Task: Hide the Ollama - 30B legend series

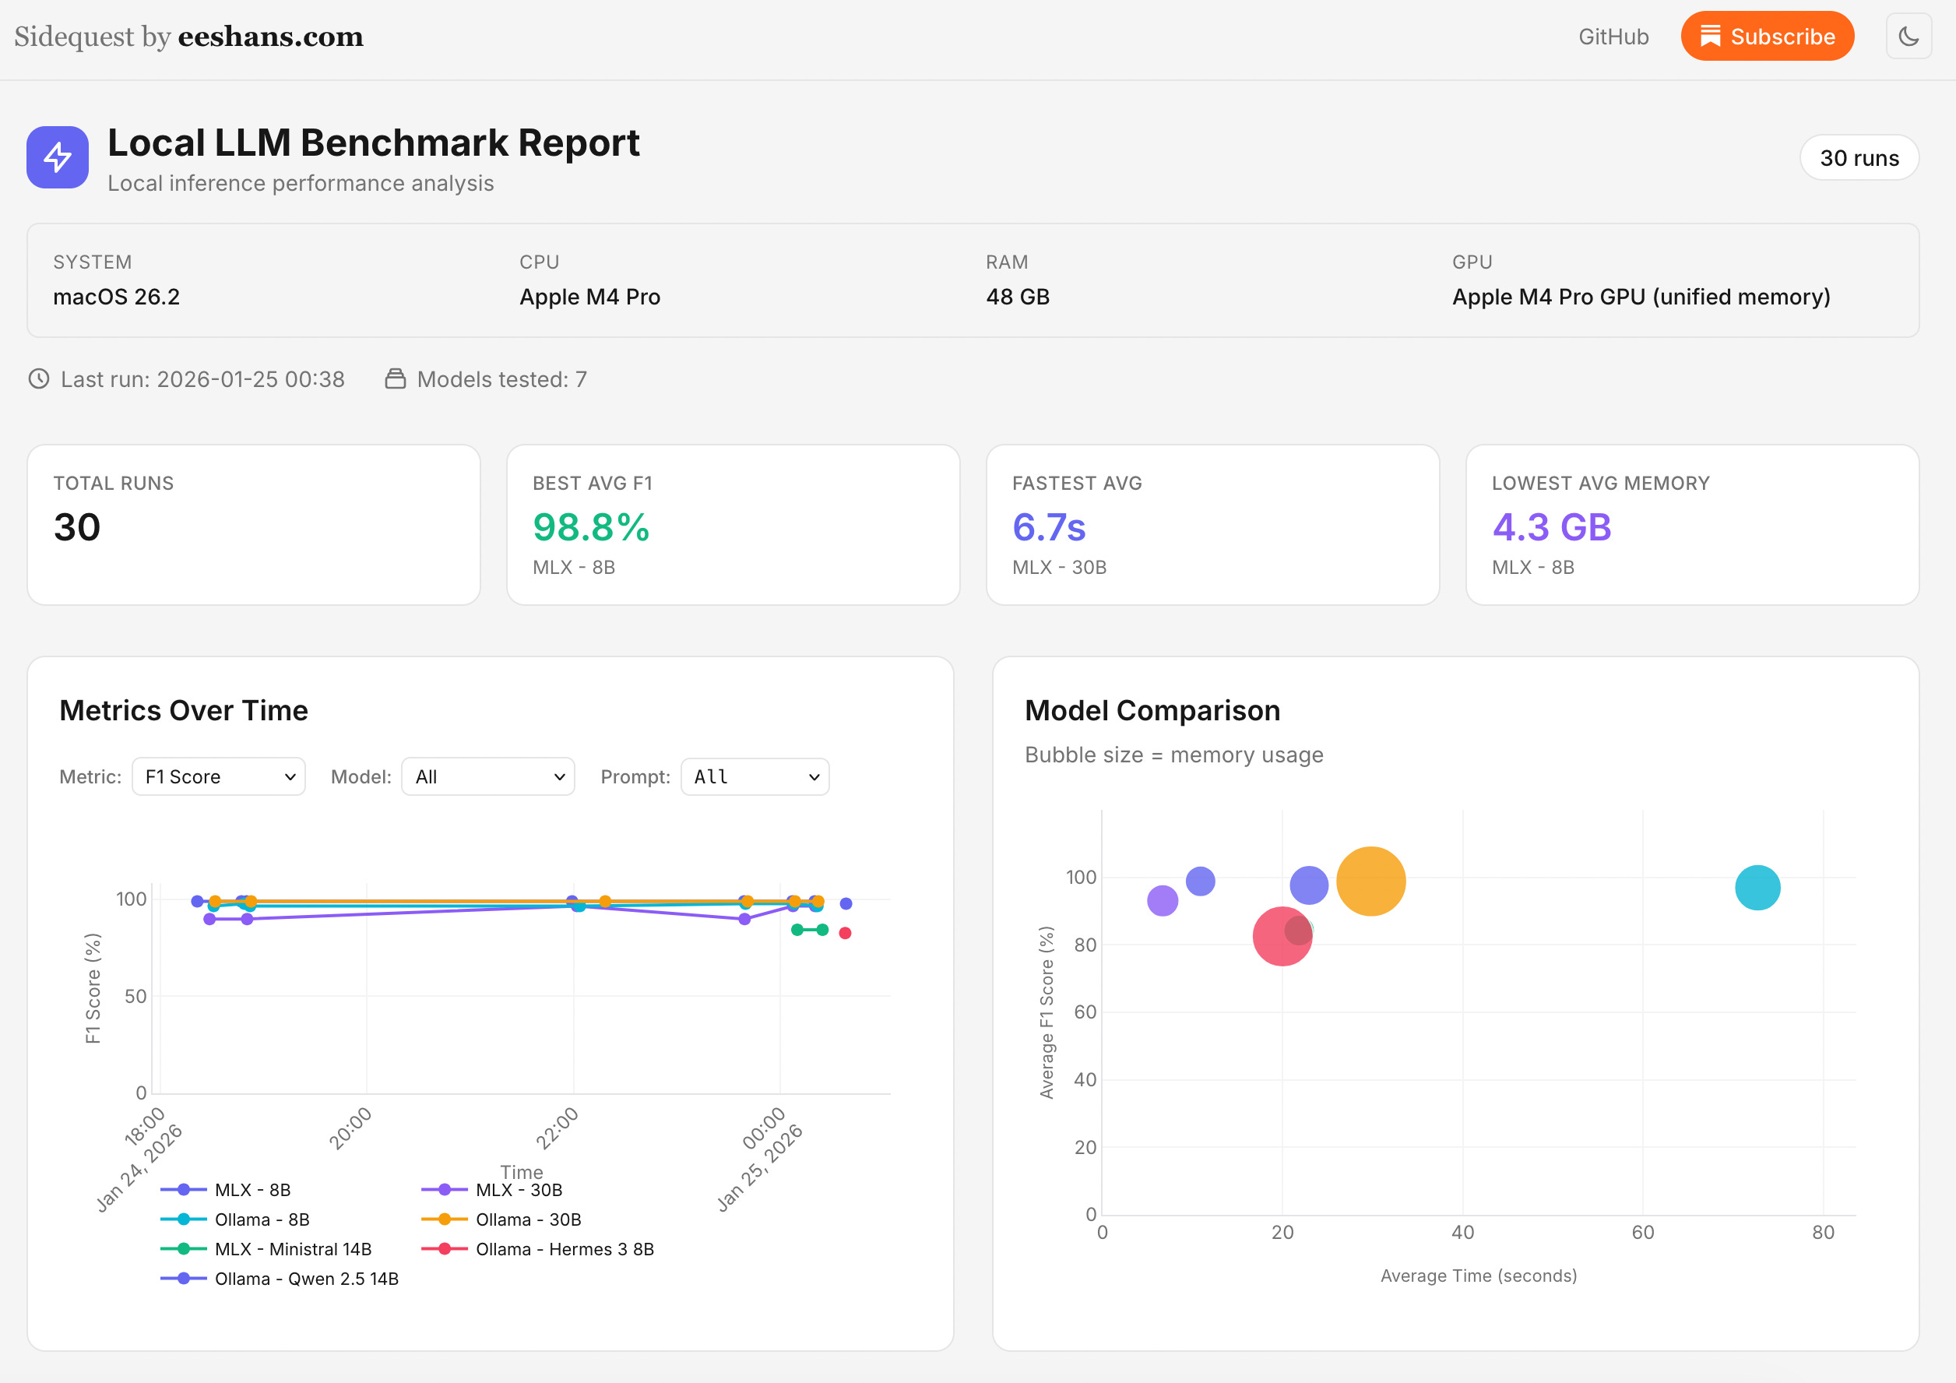Action: (x=527, y=1219)
